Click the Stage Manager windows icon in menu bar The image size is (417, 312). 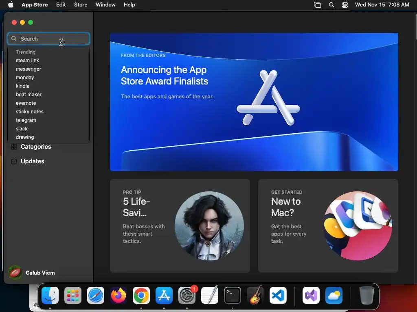[x=318, y=5]
